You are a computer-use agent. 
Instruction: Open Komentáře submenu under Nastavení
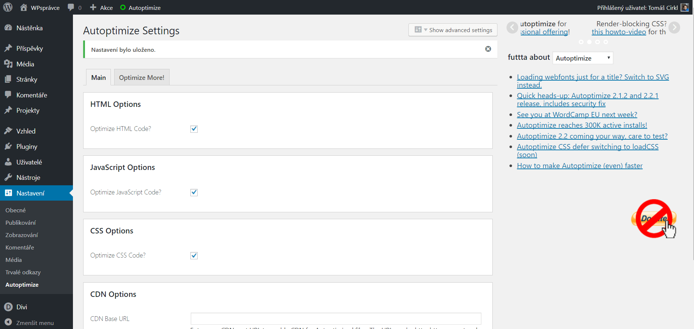pos(20,247)
